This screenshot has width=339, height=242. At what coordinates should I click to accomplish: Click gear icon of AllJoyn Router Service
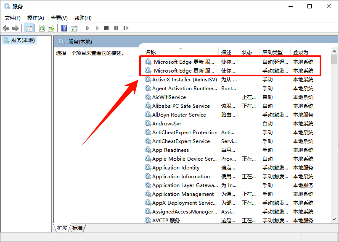148,114
